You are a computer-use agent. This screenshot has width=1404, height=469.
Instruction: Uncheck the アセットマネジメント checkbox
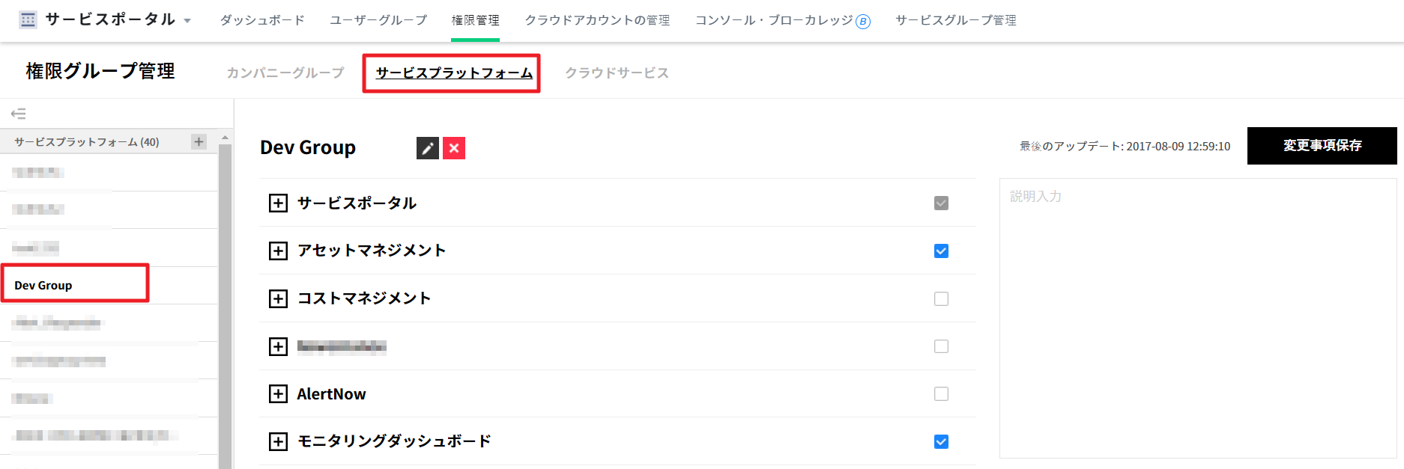tap(941, 251)
